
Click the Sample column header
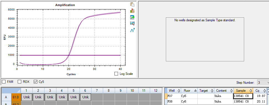tap(243, 91)
